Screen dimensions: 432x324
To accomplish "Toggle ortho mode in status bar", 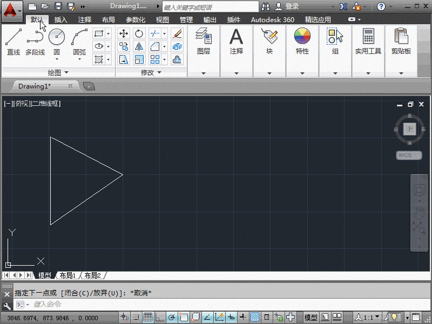I will pos(160,317).
